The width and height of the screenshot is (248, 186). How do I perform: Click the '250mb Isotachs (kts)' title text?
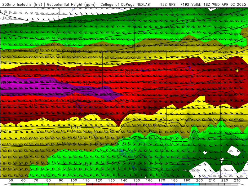point(22,5)
